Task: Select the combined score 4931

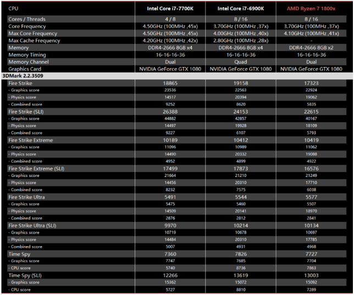Action: pos(241,247)
